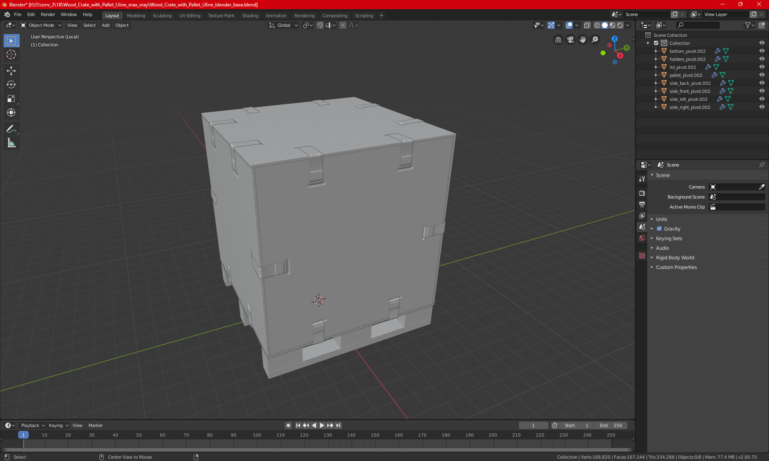Image resolution: width=769 pixels, height=461 pixels.
Task: Open the Render menu
Action: 48,14
